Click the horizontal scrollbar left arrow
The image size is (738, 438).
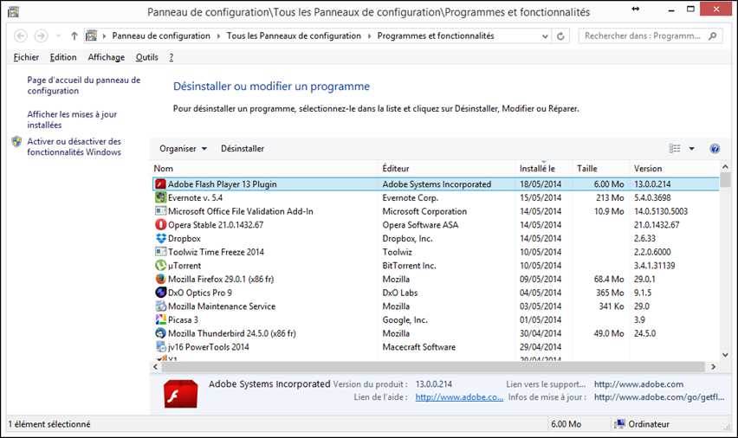tap(156, 366)
